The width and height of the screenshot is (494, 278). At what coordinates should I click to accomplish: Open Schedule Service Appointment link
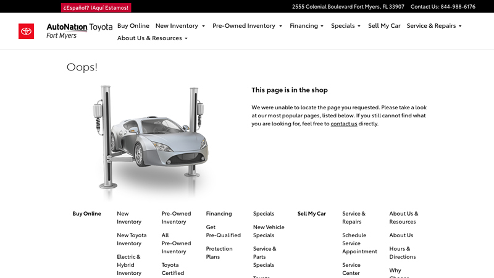359,243
